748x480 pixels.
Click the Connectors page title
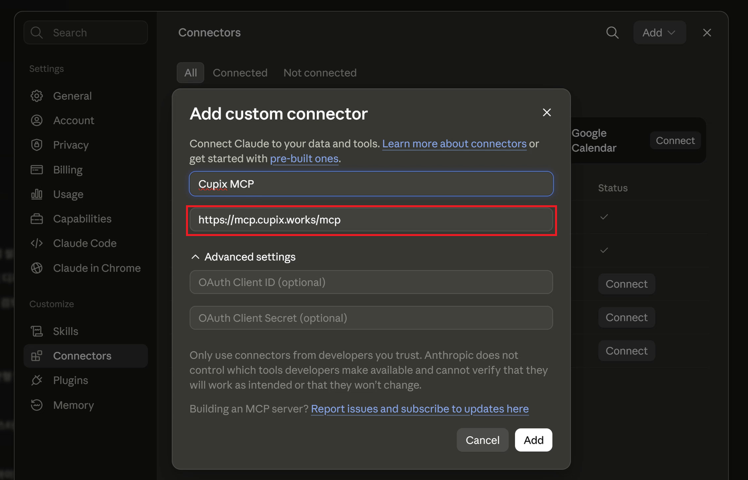coord(209,33)
